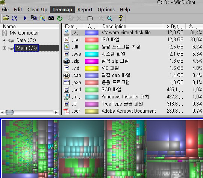Select the My Computer tree item
Viewport: 203px width, 178px height.
tap(24, 33)
